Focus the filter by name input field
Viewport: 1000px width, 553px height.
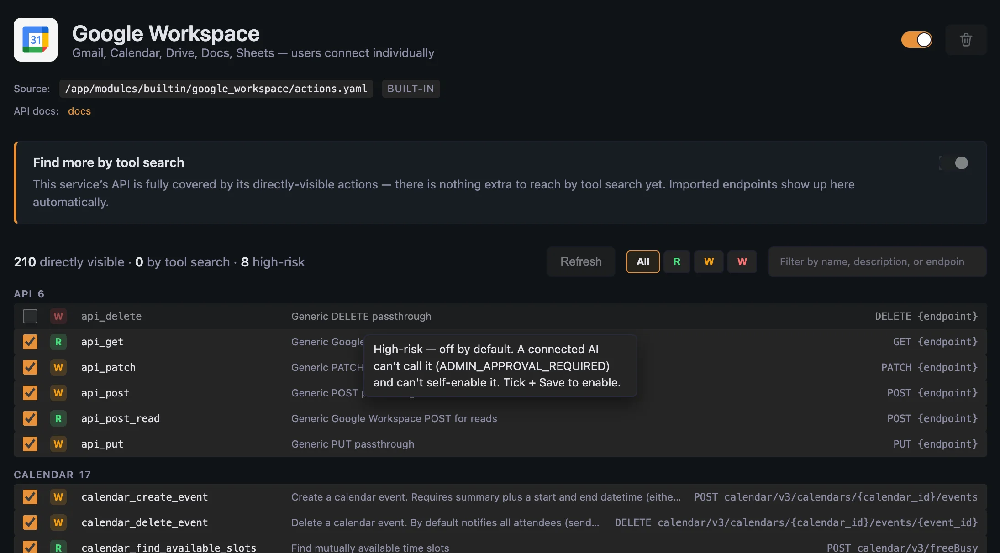877,262
